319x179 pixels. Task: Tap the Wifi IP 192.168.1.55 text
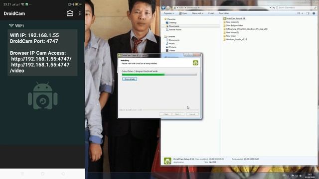coord(34,35)
